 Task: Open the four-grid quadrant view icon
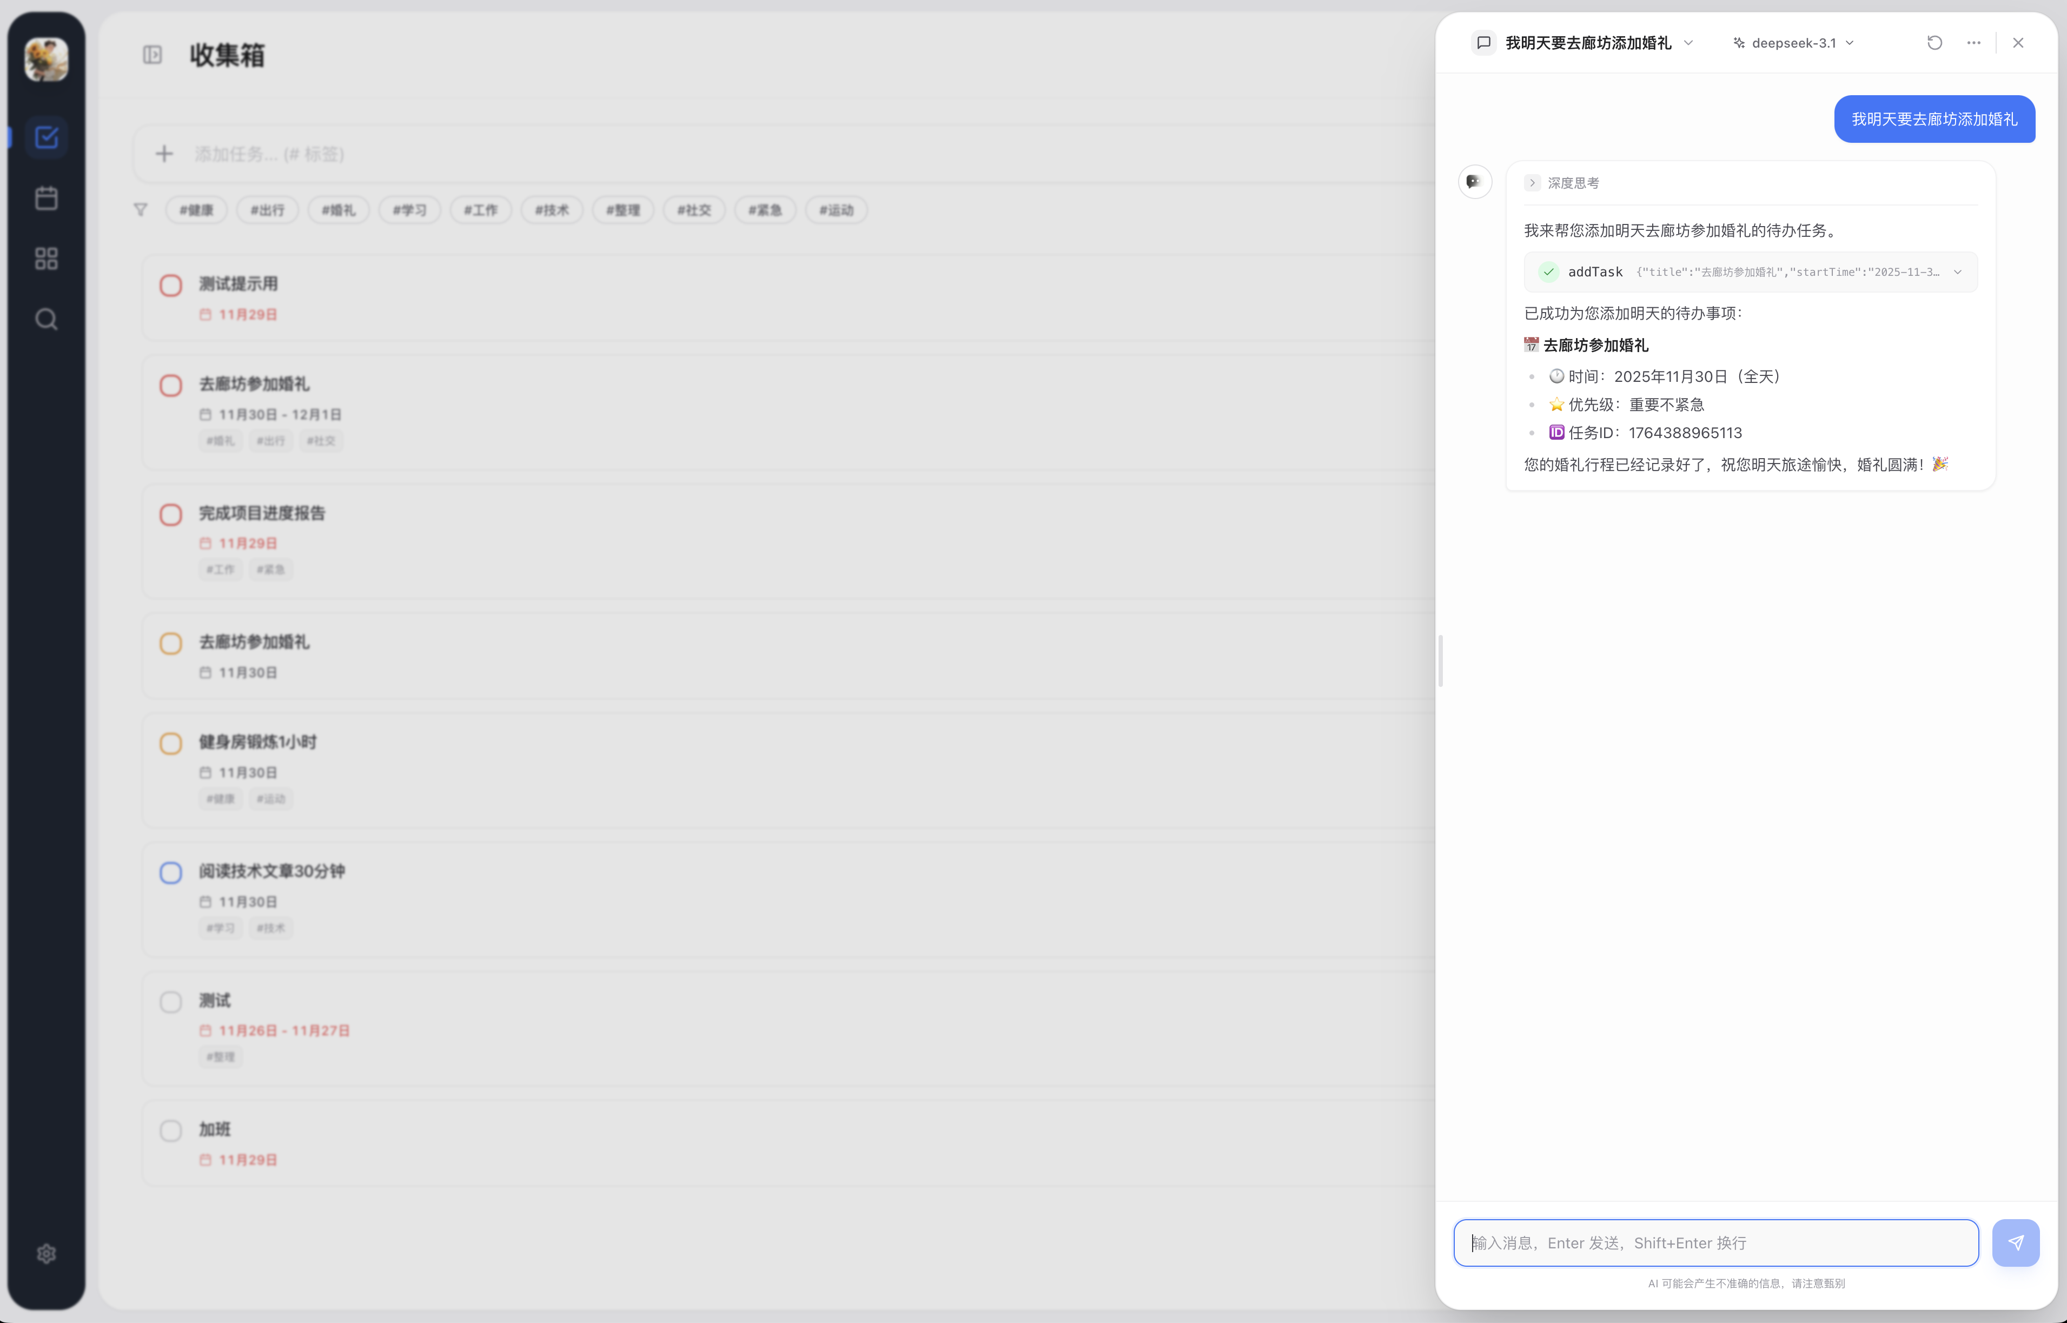click(47, 259)
